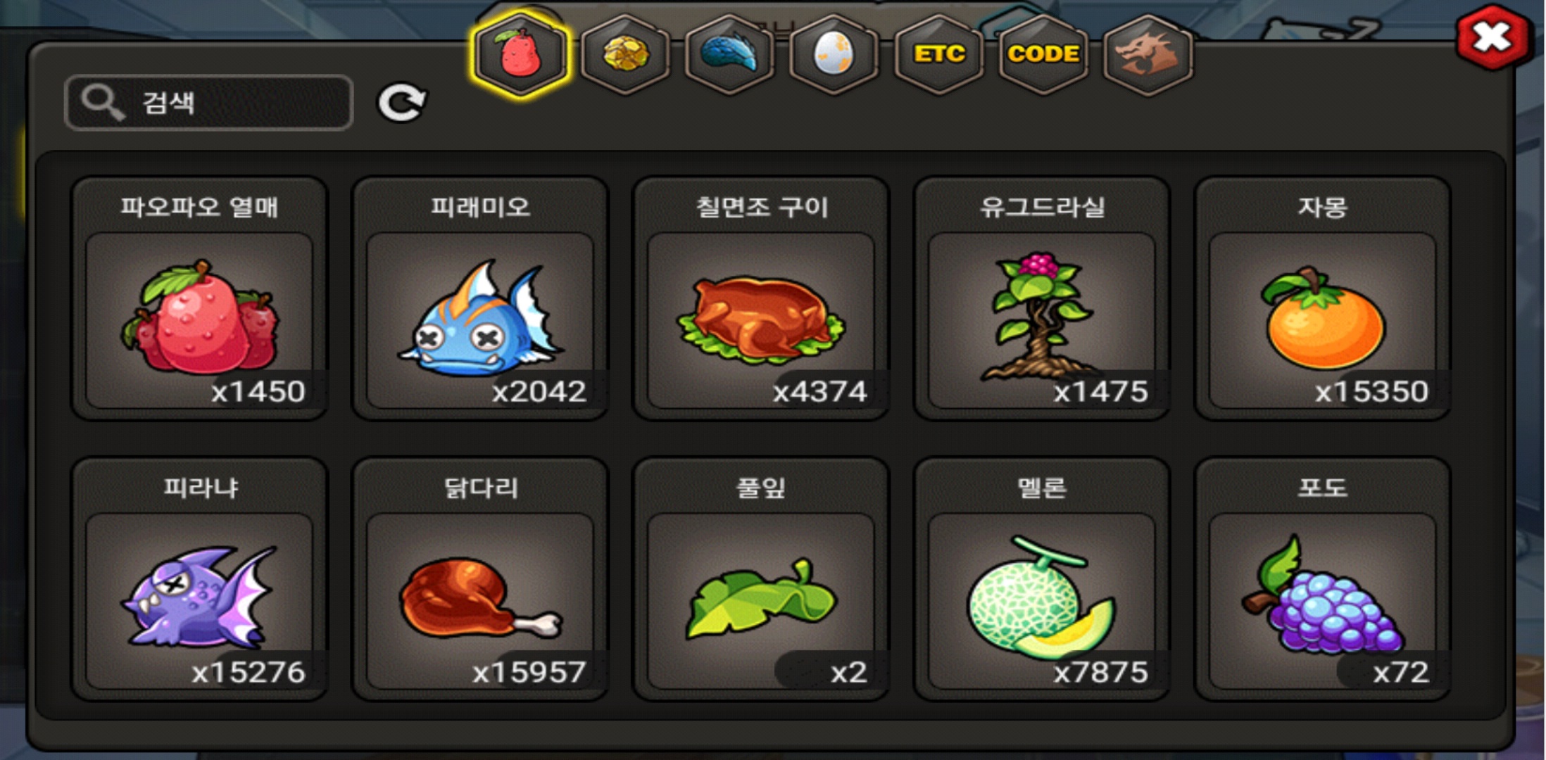Switch to the ETC tab
The image size is (1546, 760).
coord(938,54)
